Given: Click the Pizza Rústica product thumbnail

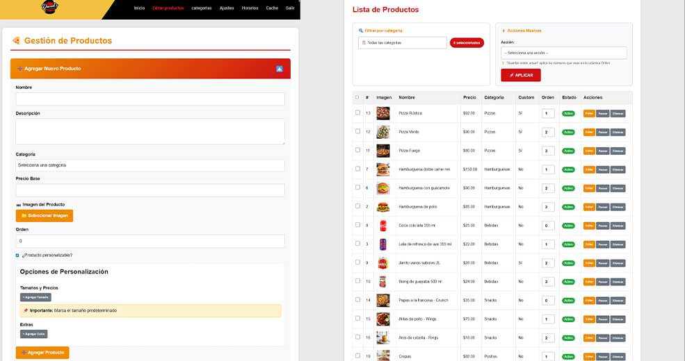Looking at the screenshot, I should click(382, 113).
